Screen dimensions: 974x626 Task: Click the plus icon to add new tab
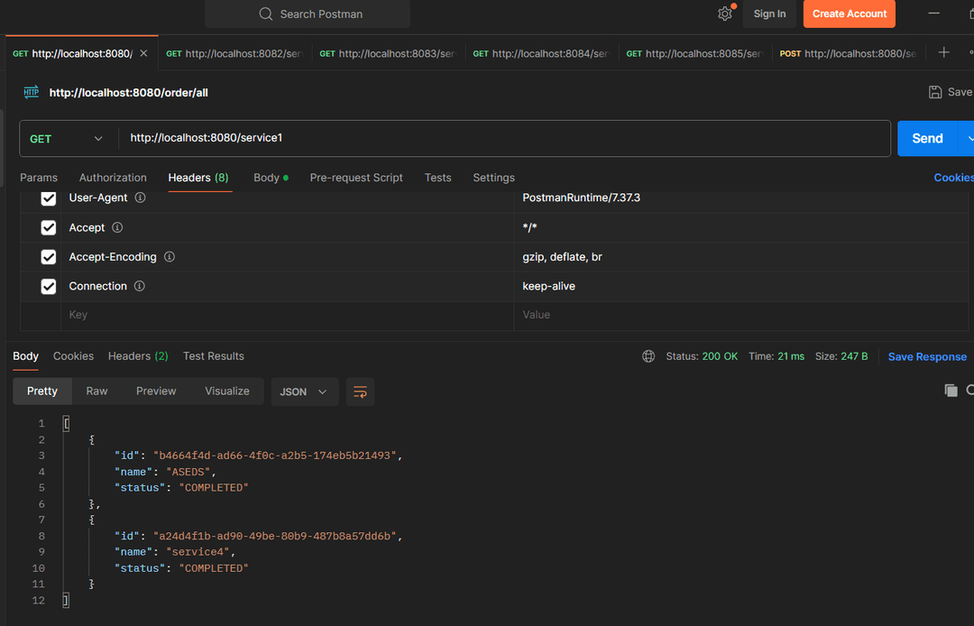[943, 53]
